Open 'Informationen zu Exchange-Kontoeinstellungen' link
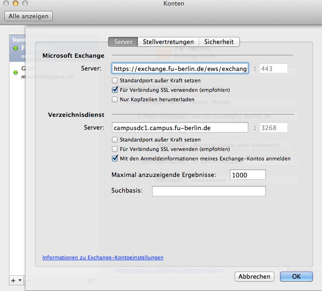This screenshot has height=291, width=322. pyautogui.click(x=103, y=257)
